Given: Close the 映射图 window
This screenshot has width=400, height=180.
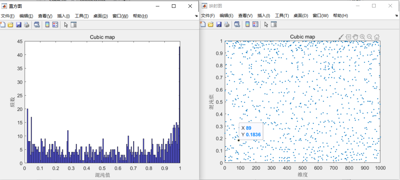Looking at the screenshot, I should coord(390,6).
